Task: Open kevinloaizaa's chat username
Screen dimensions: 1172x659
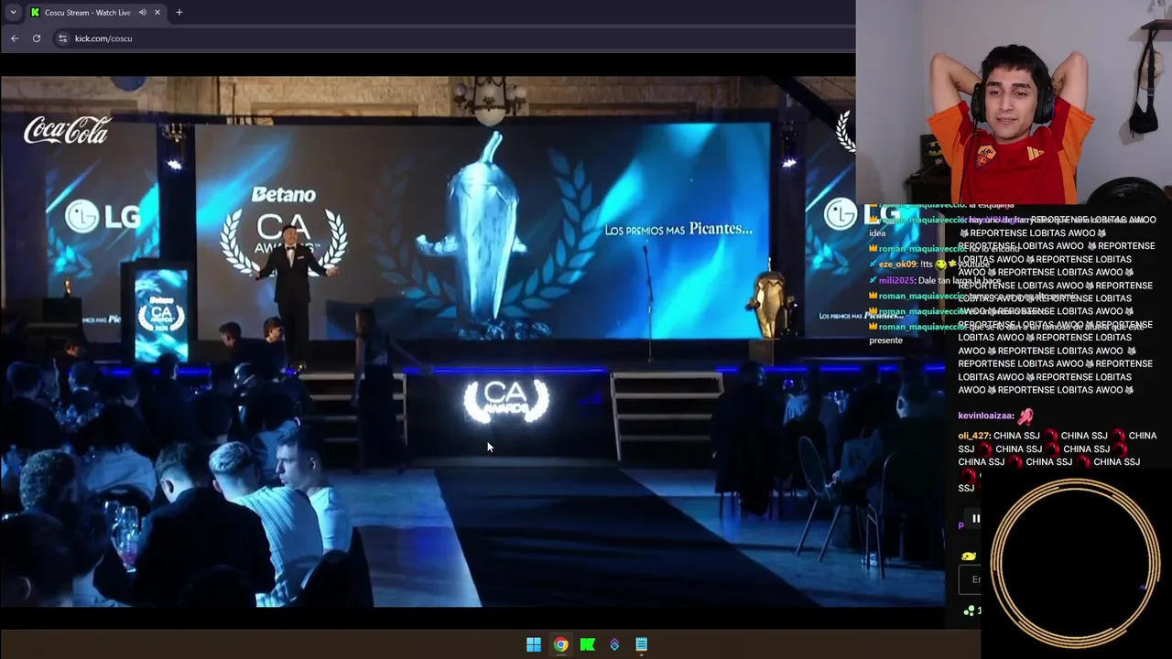Action: (x=985, y=416)
